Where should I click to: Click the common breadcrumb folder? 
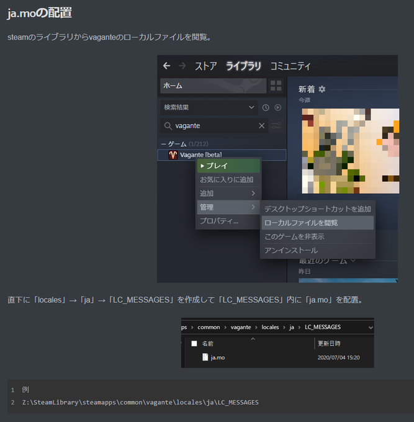(209, 327)
